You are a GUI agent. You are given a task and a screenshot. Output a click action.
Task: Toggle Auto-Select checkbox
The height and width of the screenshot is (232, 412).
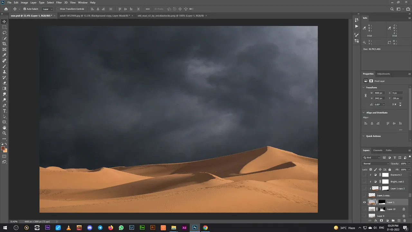[x=25, y=9]
